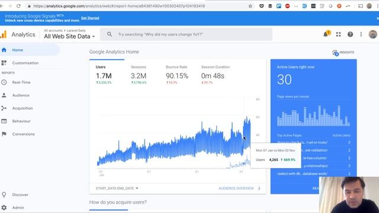
Task: Open Acquisition reports
Action: tap(23, 108)
